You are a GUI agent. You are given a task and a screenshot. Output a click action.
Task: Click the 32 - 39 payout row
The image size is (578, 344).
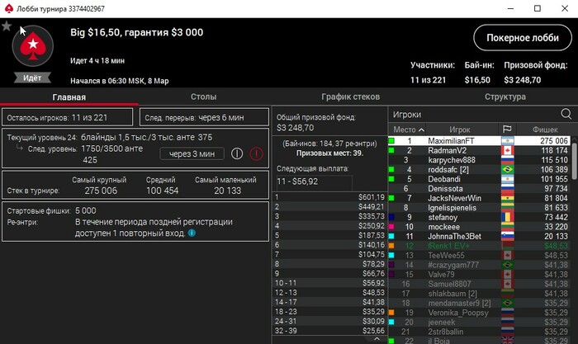coord(329,331)
